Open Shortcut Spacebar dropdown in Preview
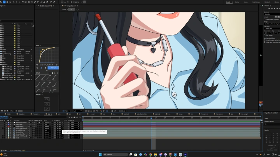Viewport: 280px width, 157px height. pyautogui.click(x=272, y=14)
